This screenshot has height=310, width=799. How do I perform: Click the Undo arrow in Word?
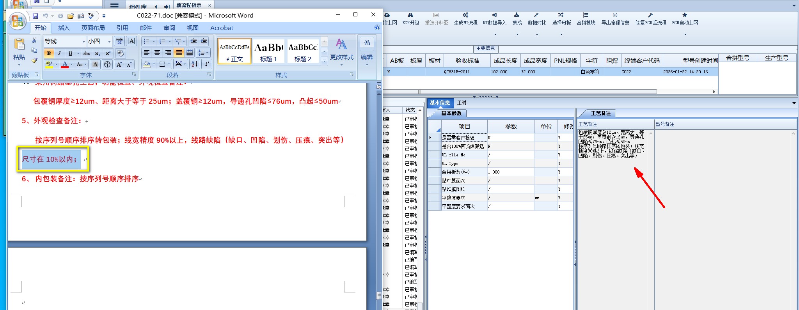point(45,16)
